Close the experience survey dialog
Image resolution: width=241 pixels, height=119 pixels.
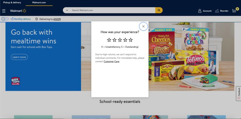pos(143,26)
